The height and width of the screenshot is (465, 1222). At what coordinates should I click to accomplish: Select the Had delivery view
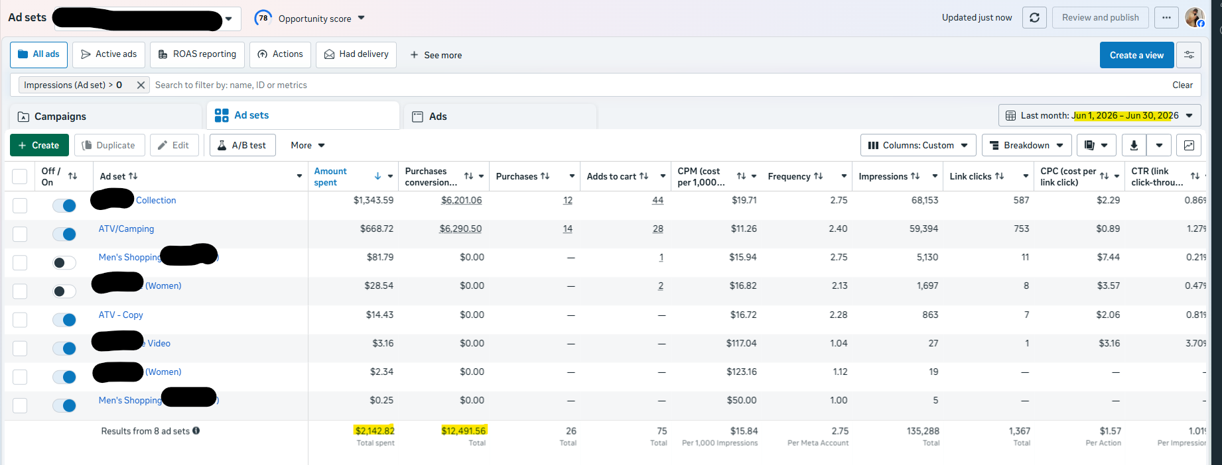pyautogui.click(x=356, y=54)
